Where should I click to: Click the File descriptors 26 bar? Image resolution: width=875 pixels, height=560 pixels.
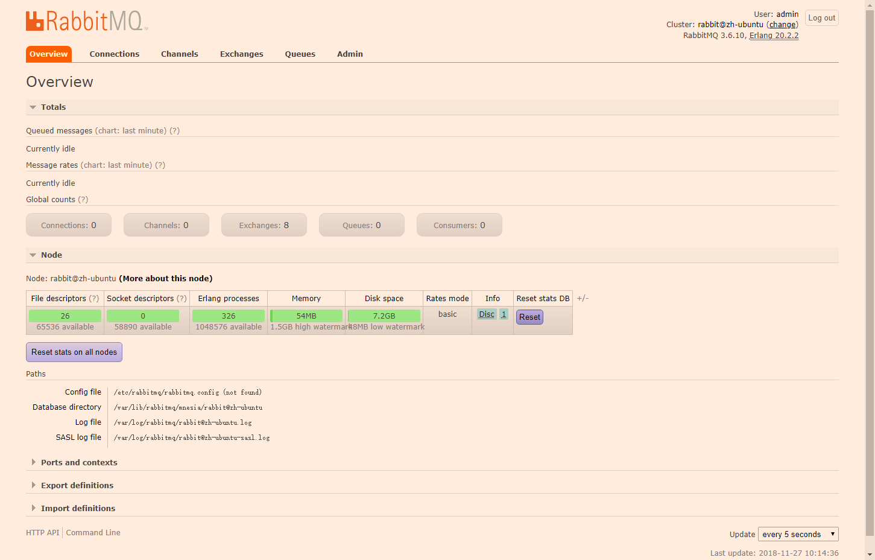click(65, 316)
